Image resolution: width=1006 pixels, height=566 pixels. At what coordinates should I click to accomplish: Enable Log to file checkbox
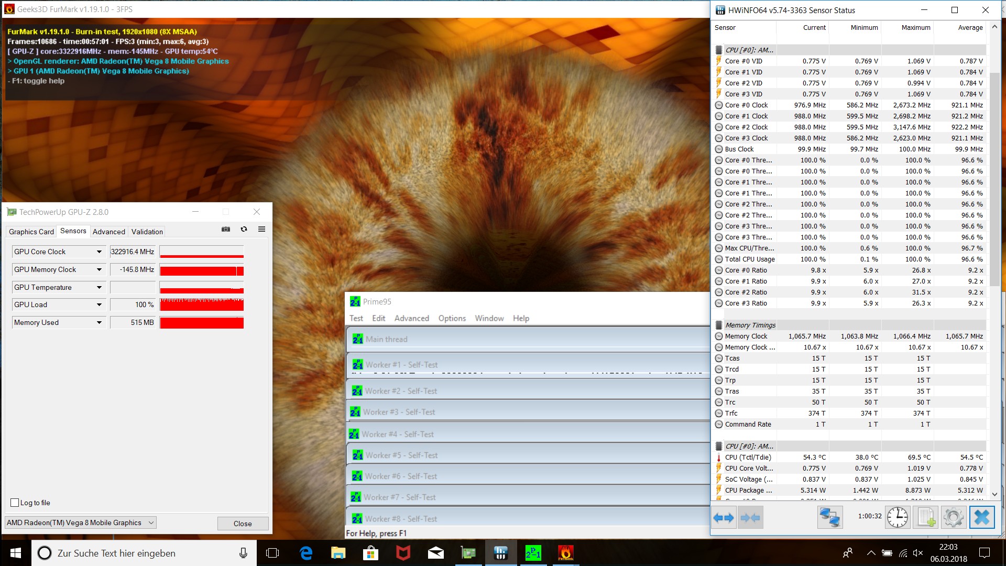[15, 503]
